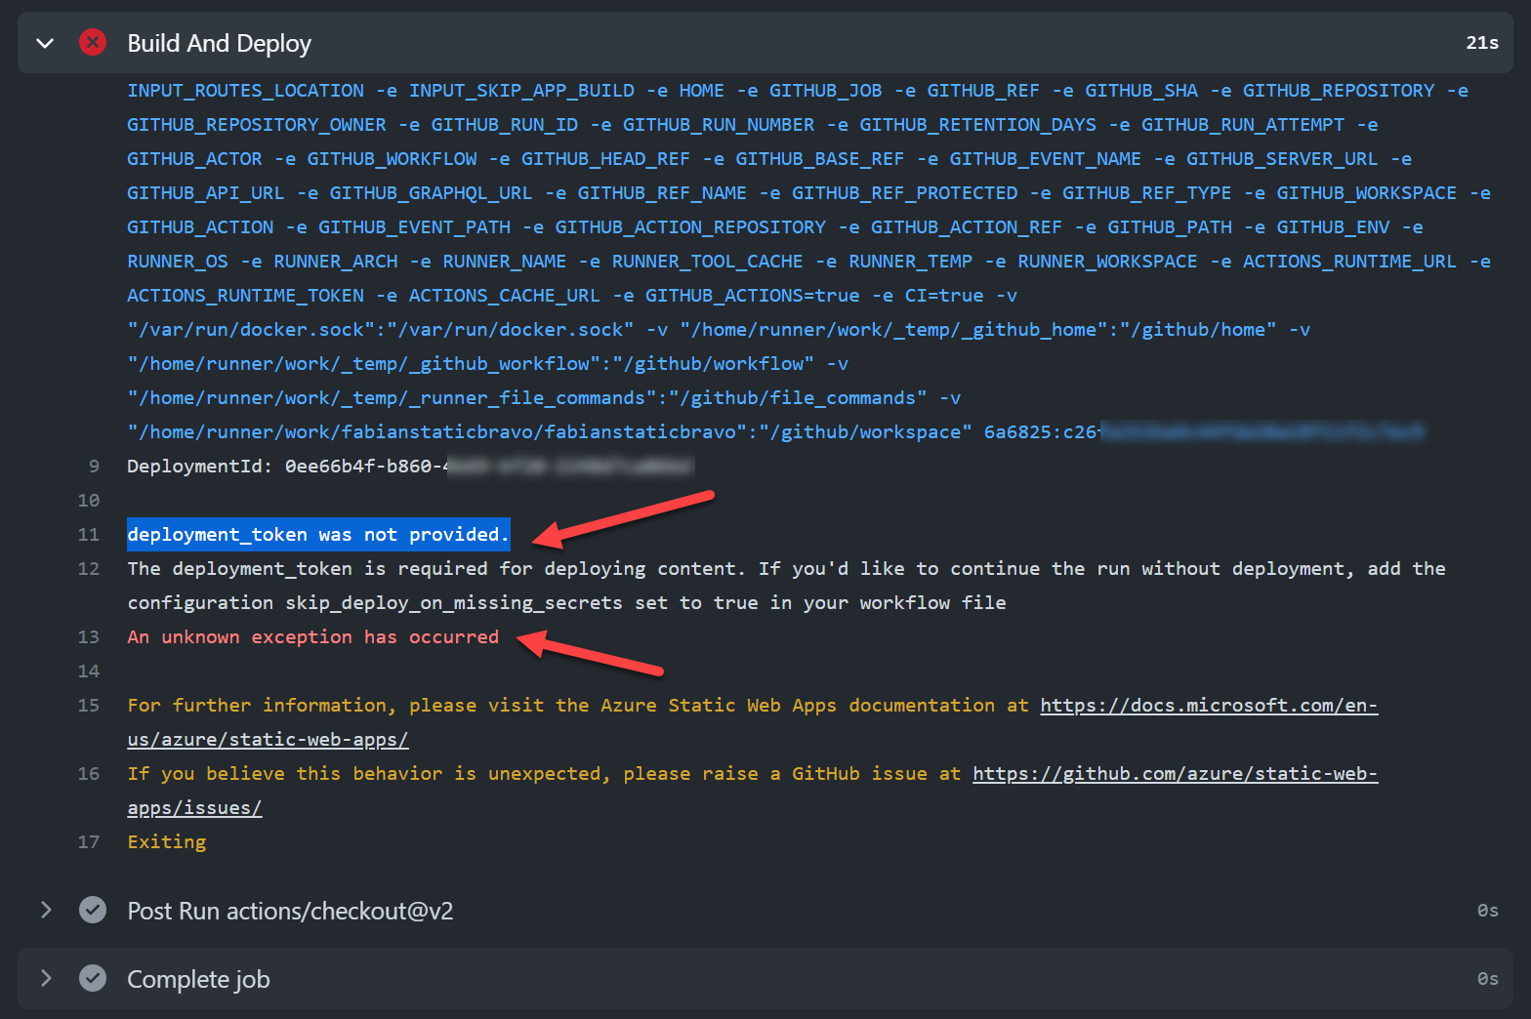This screenshot has width=1531, height=1019.
Task: Select log line number 10
Action: [x=89, y=501]
